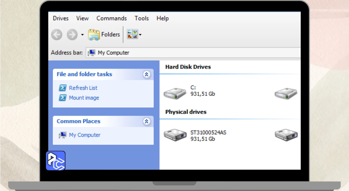The height and width of the screenshot is (191, 349).
Task: Select the ST31000524AS drive name
Action: coord(208,133)
